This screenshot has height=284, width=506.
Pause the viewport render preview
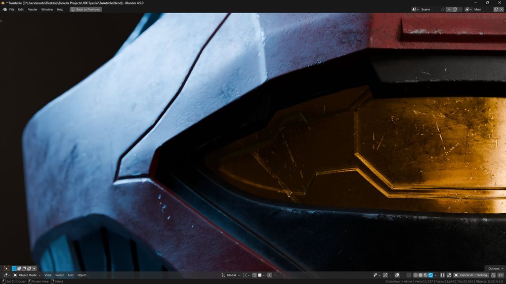[x=442, y=275]
